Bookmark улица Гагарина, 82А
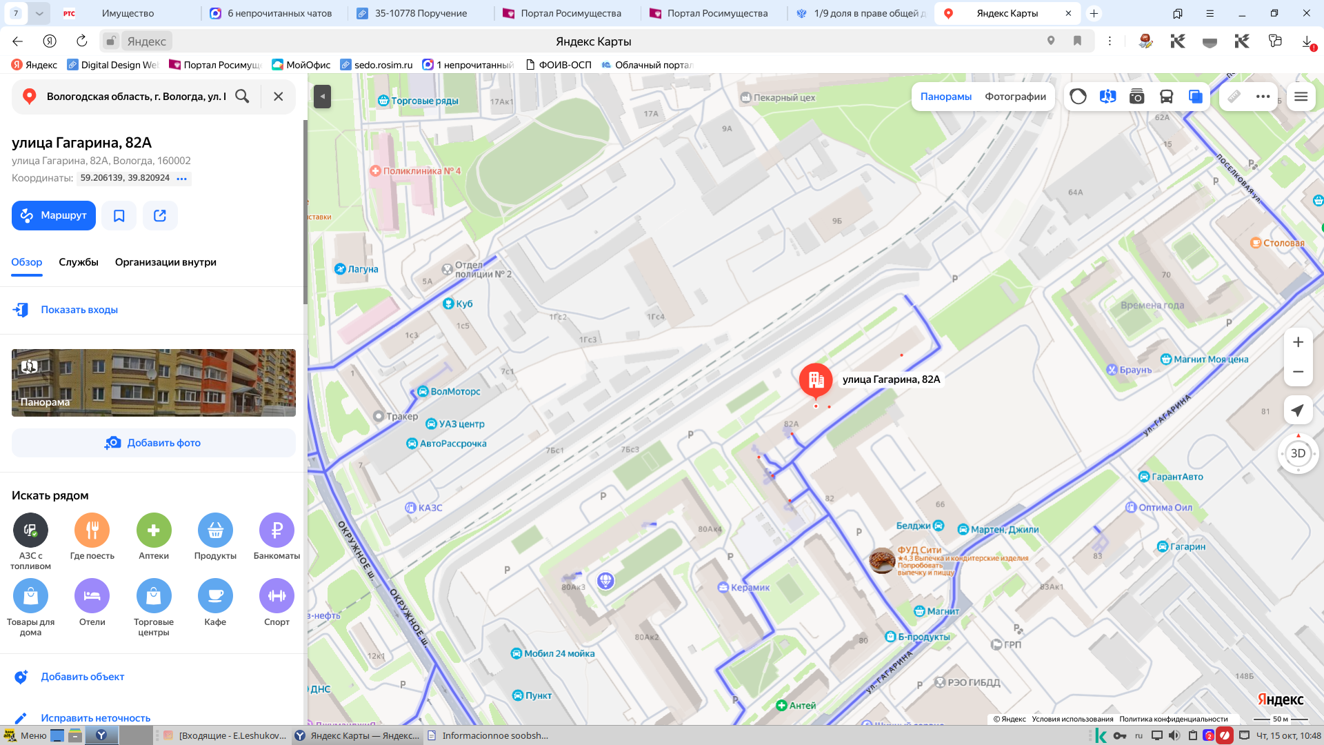Image resolution: width=1324 pixels, height=745 pixels. 119,216
